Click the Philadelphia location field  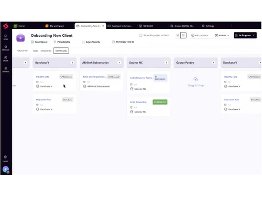click(62, 42)
